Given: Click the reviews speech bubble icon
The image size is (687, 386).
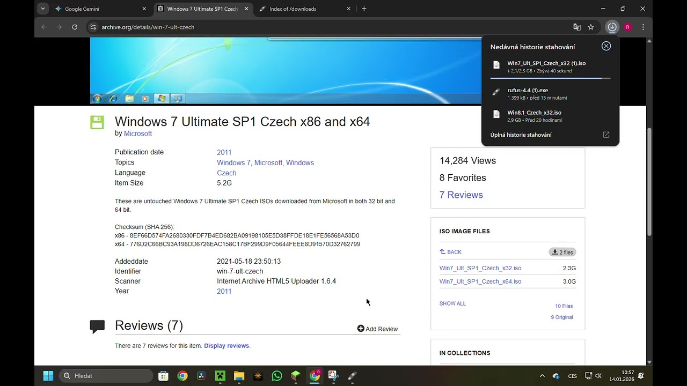Looking at the screenshot, I should (x=97, y=326).
